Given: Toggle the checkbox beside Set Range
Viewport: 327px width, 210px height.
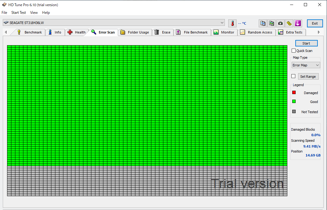Looking at the screenshot, I should tap(293, 76).
